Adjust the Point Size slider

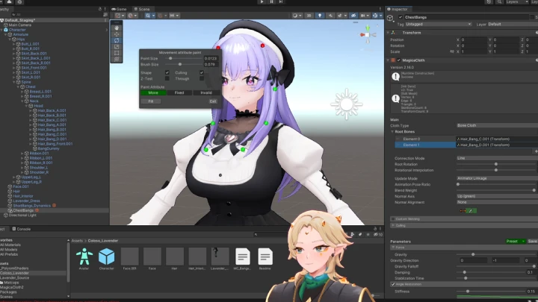pos(170,59)
